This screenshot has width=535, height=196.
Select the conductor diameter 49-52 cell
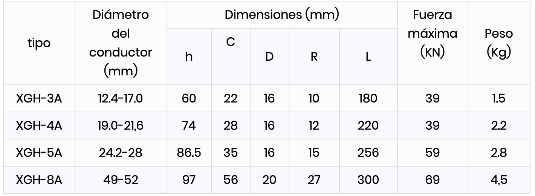pyautogui.click(x=121, y=180)
